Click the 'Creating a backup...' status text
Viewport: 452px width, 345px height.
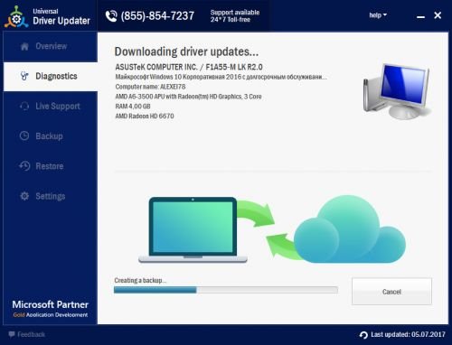point(140,280)
